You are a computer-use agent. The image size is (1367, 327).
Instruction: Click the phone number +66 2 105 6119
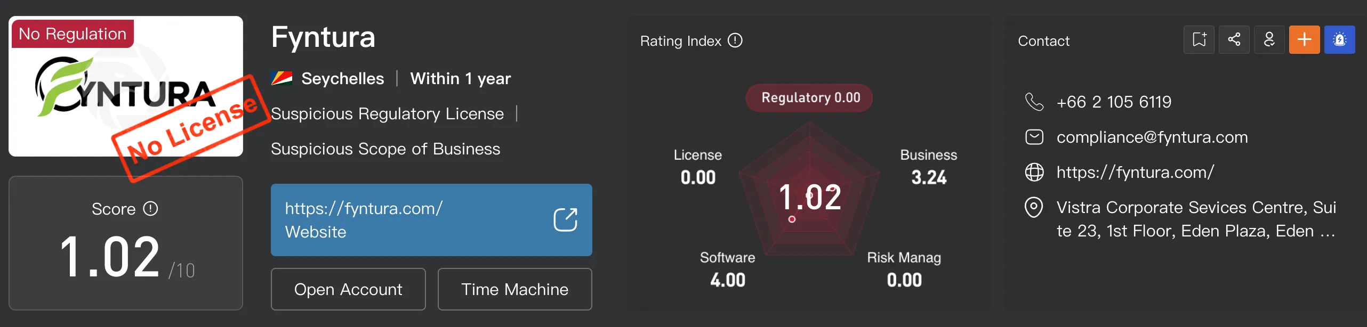pos(1114,102)
